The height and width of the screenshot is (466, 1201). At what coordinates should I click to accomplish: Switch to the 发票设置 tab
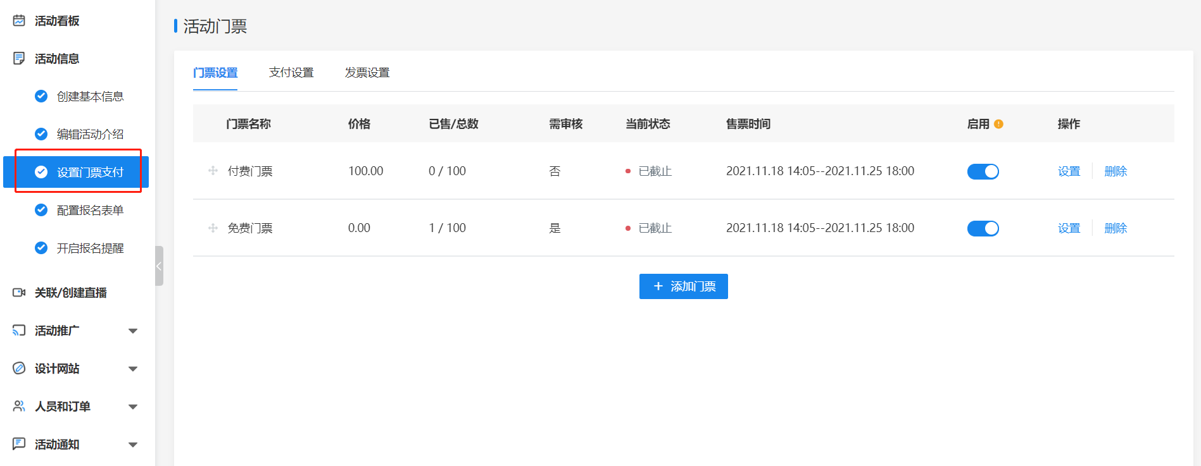tap(367, 73)
